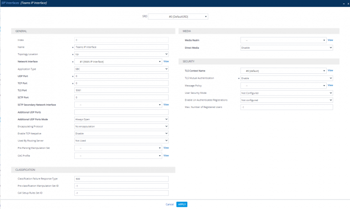Image resolution: width=350 pixels, height=209 pixels.
Task: Change the Direct Media setting
Action: (x=286, y=47)
